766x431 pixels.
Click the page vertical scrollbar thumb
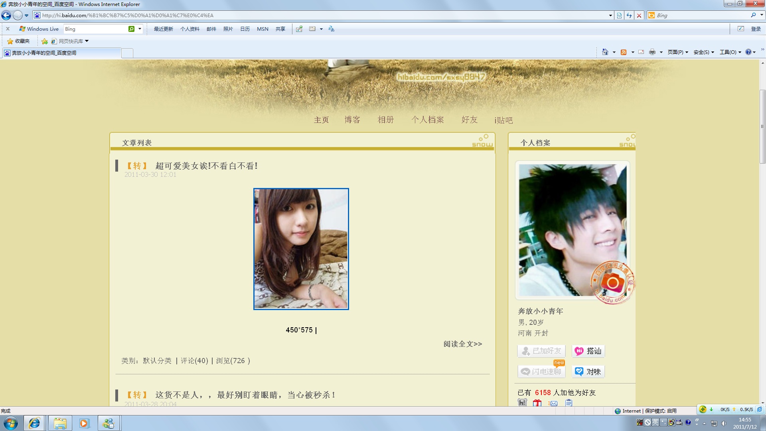click(762, 126)
